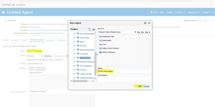Click the Folders tree vertical scrollbar
215x107 pixels.
click(95, 64)
